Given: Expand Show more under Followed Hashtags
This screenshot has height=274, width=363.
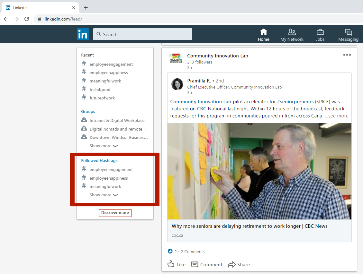Looking at the screenshot, I should pos(103,195).
